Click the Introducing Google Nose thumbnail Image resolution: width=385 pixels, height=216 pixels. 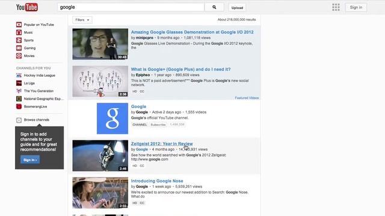point(100,193)
